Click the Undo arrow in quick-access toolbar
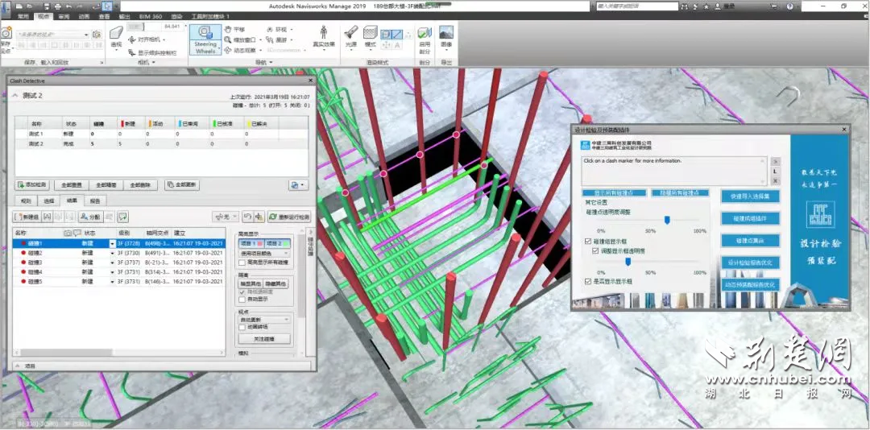 click(68, 6)
